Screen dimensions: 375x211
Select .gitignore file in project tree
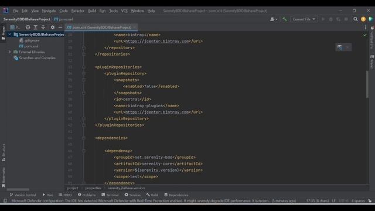click(29, 40)
